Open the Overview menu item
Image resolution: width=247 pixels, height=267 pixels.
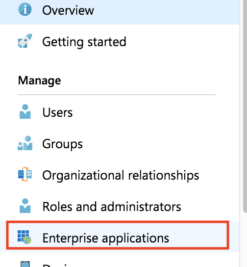(120, 10)
